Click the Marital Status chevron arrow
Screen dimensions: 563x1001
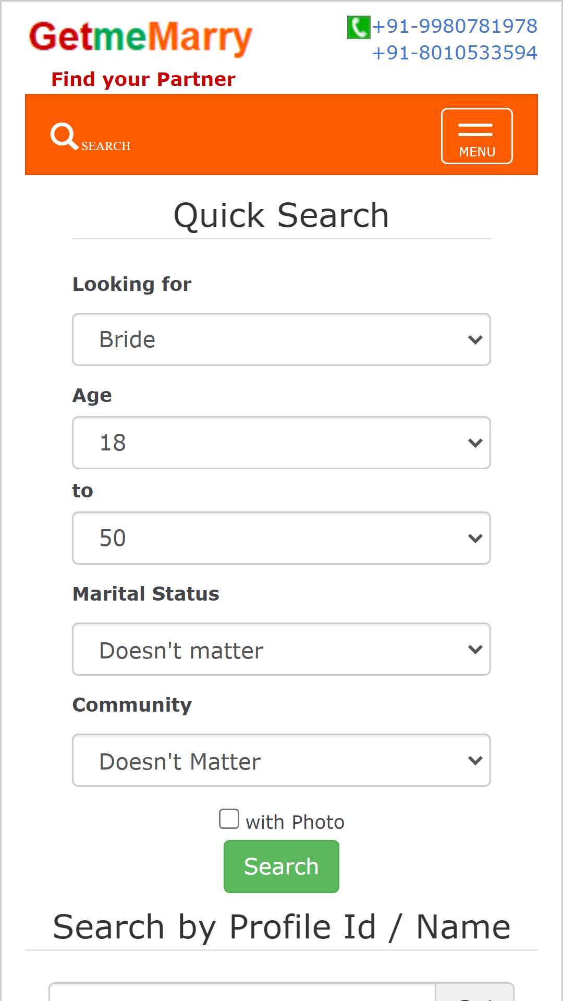tap(475, 650)
